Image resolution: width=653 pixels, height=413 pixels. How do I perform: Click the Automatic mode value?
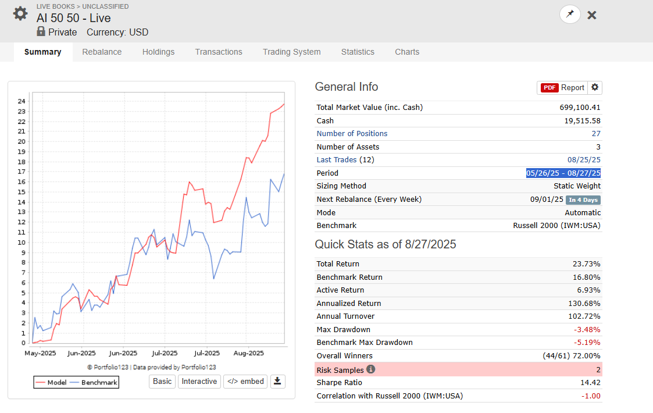pyautogui.click(x=583, y=212)
